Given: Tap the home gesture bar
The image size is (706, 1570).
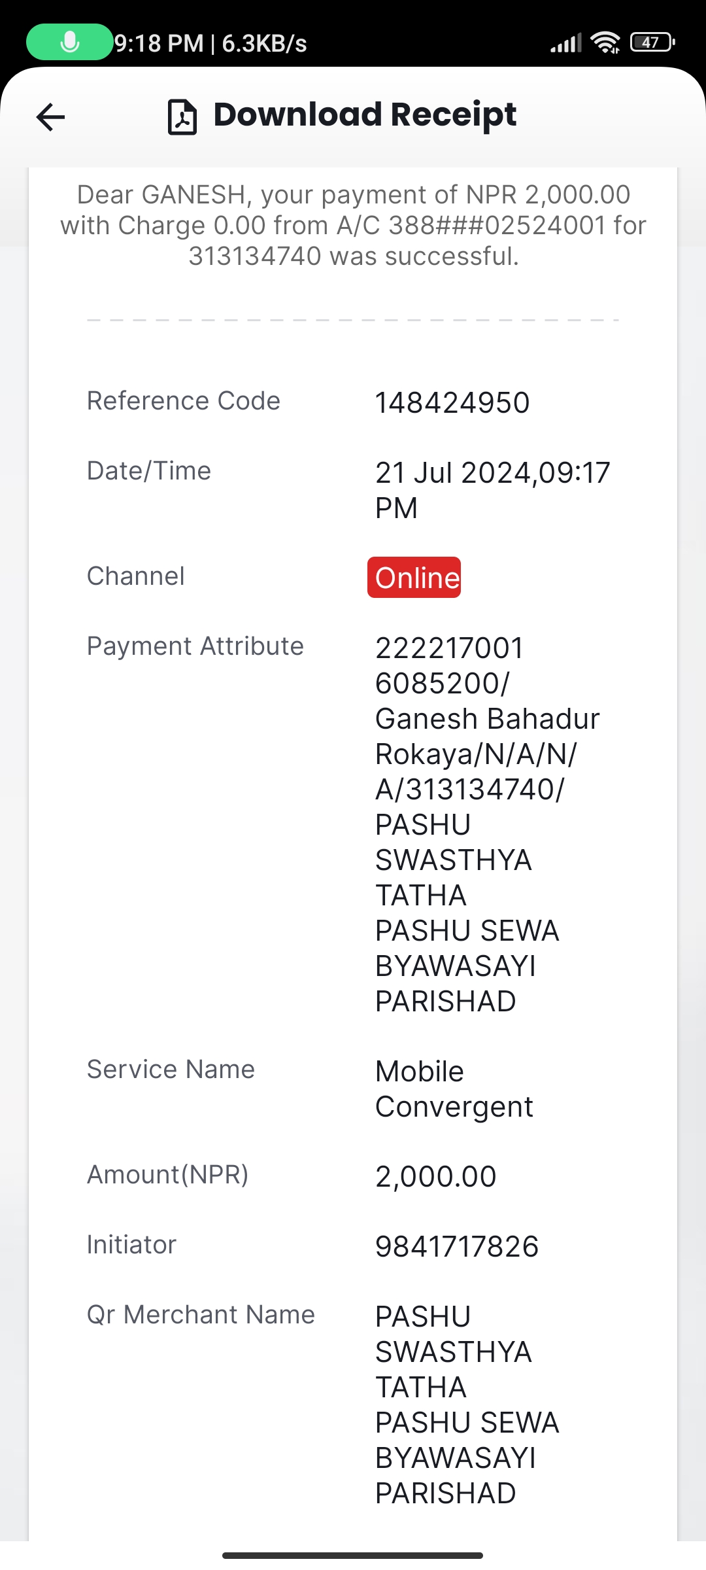Looking at the screenshot, I should (x=353, y=1555).
